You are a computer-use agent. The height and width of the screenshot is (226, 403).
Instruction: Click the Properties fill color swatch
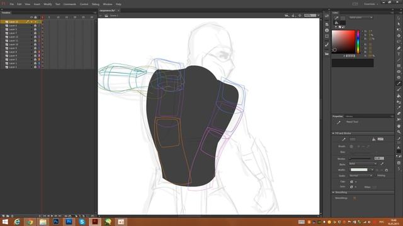tap(380, 139)
